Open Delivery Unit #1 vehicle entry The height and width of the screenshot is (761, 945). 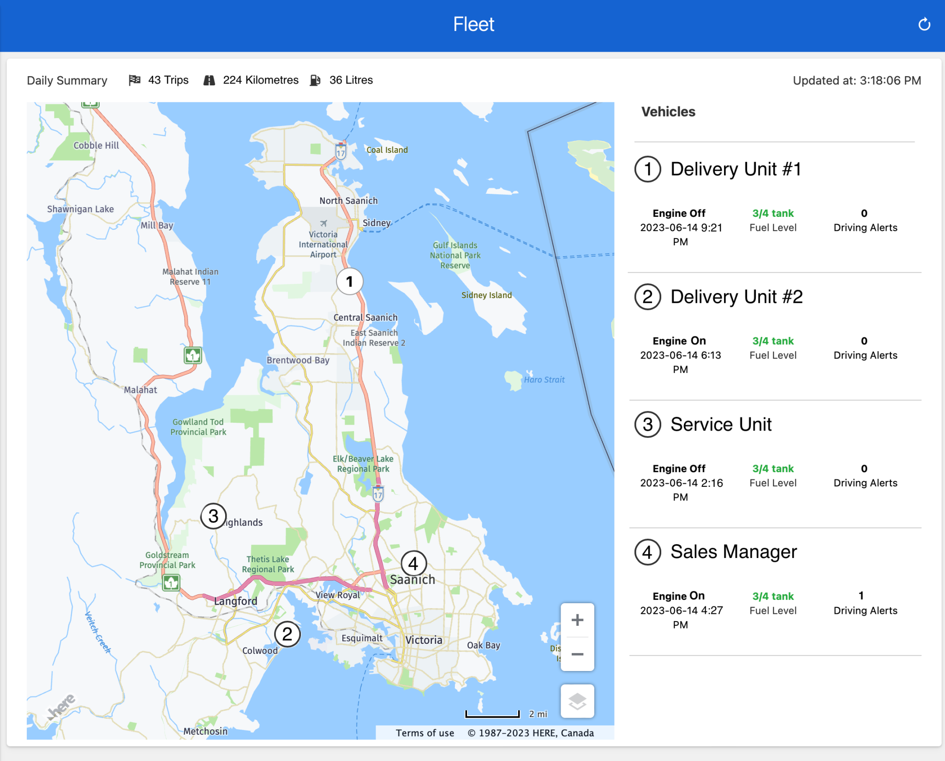pos(775,208)
